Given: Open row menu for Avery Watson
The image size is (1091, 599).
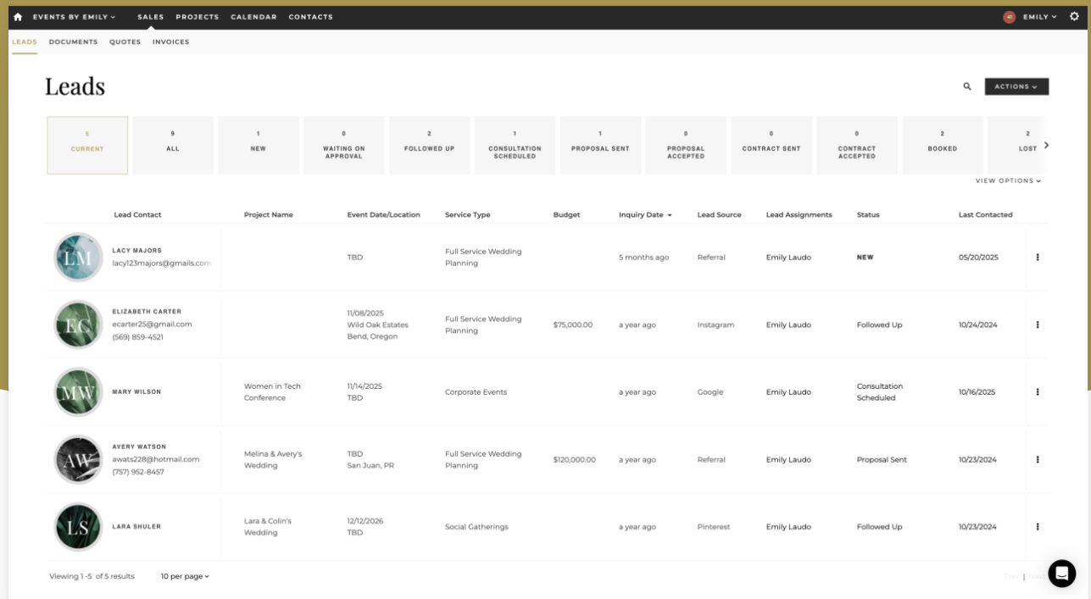Looking at the screenshot, I should click(x=1038, y=460).
